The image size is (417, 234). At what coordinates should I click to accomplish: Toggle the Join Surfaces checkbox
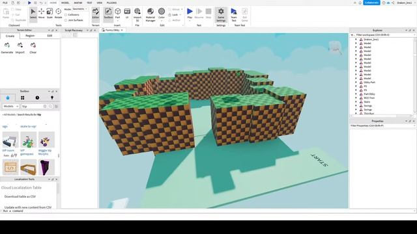[x=66, y=20]
